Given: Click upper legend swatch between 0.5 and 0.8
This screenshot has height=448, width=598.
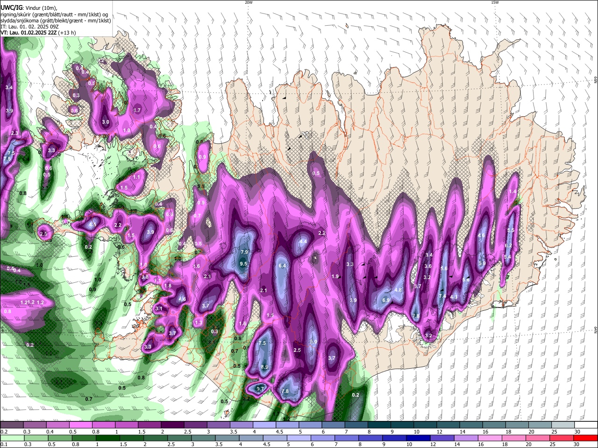Looking at the screenshot, I should tap(81, 425).
